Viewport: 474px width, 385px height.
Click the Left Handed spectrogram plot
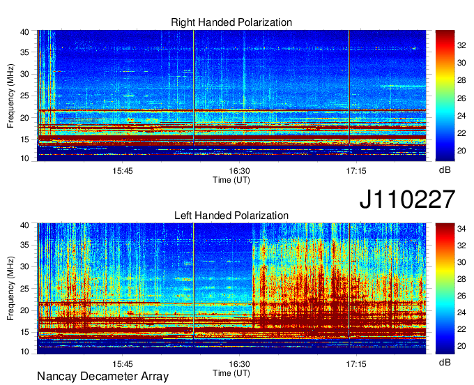click(231, 289)
